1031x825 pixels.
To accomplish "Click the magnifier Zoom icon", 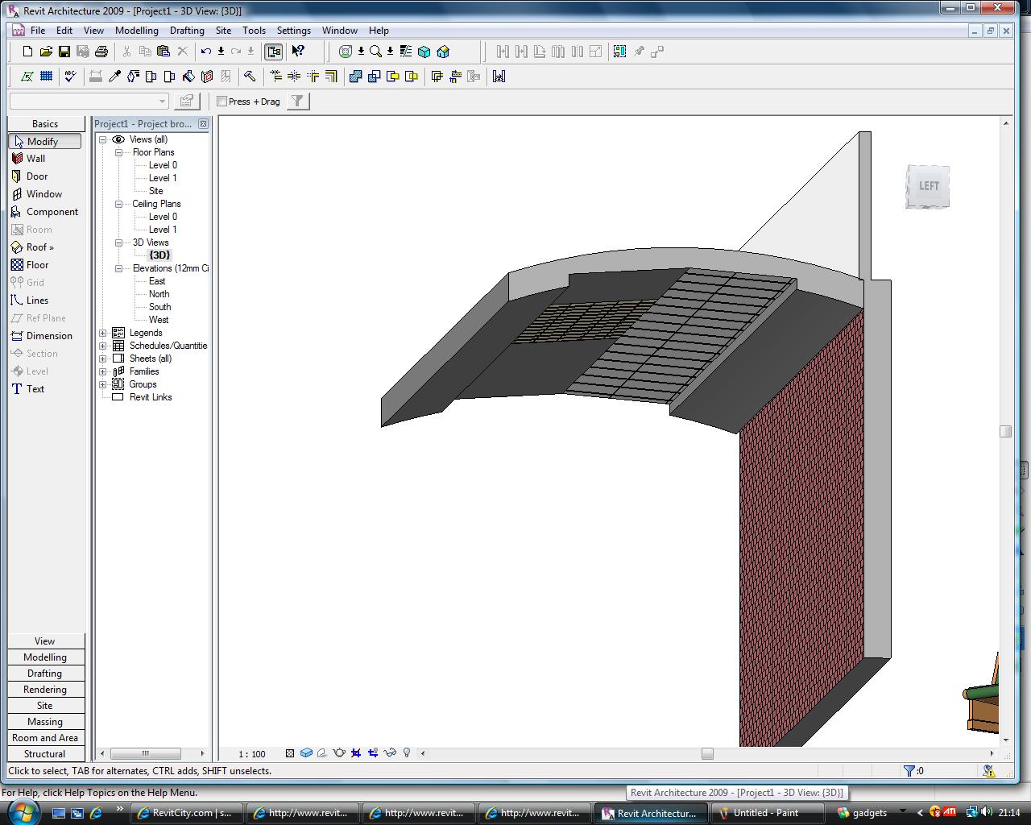I will click(x=375, y=52).
